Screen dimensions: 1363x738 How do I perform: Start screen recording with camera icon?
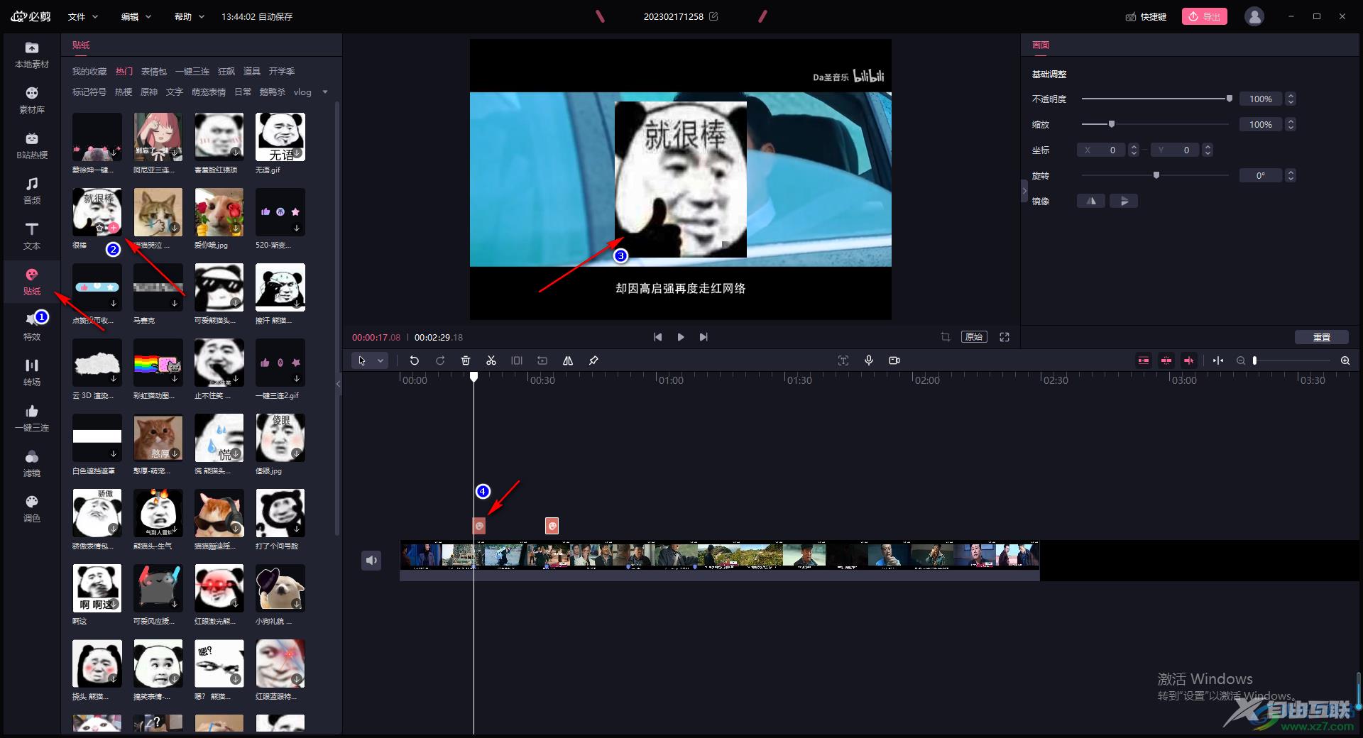(894, 360)
